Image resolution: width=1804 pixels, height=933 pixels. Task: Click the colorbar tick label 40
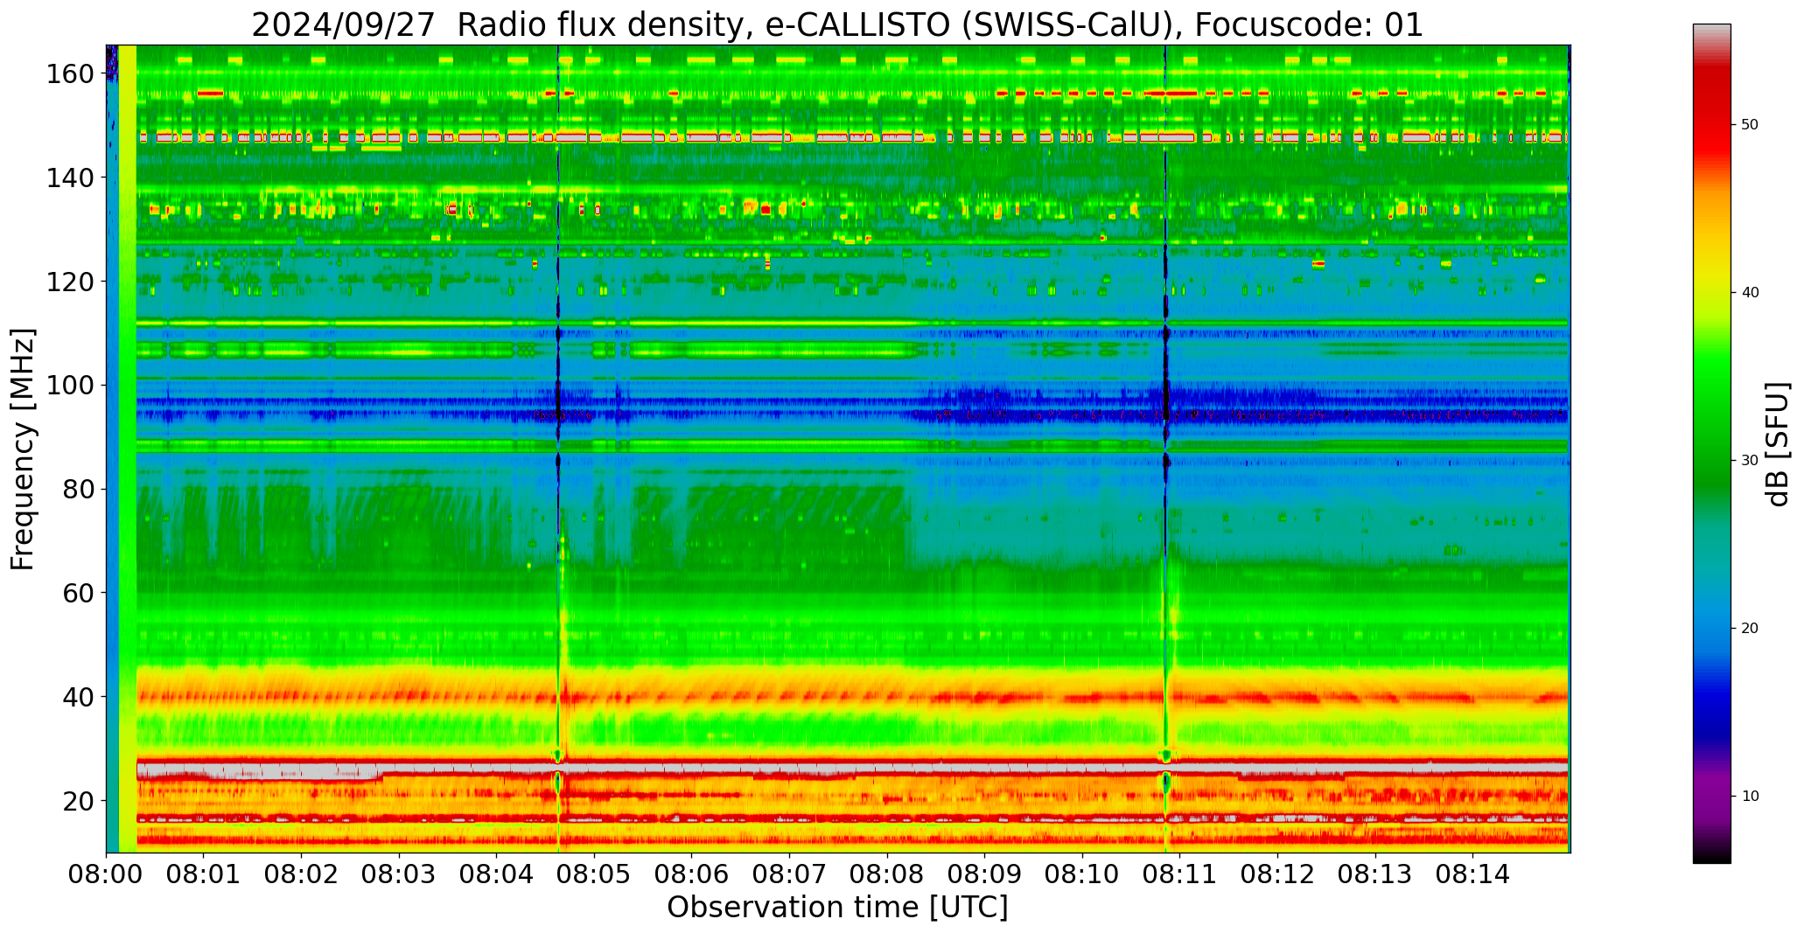pyautogui.click(x=1750, y=293)
